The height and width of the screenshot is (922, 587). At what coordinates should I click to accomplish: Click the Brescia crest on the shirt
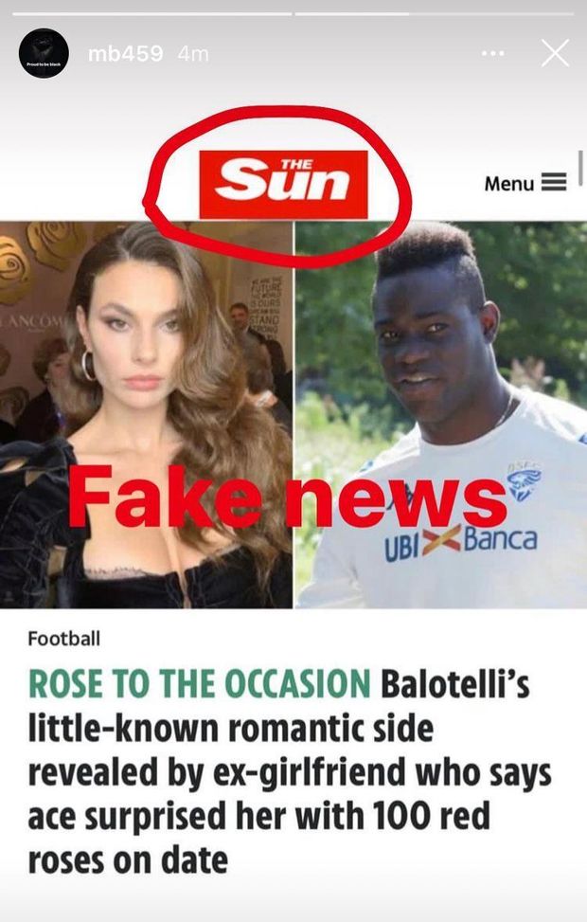pyautogui.click(x=522, y=481)
